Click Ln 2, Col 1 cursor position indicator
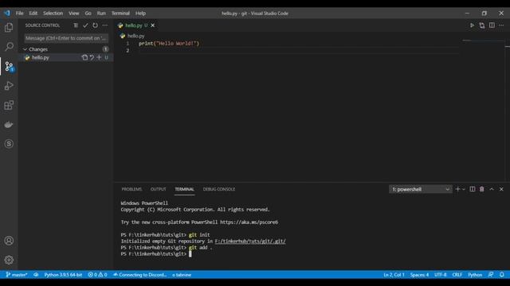This screenshot has width=510, height=286. 394,275
